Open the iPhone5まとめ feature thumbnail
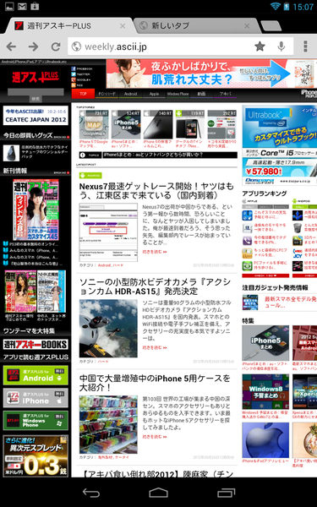The height and width of the screenshot is (507, 317). pos(265,343)
